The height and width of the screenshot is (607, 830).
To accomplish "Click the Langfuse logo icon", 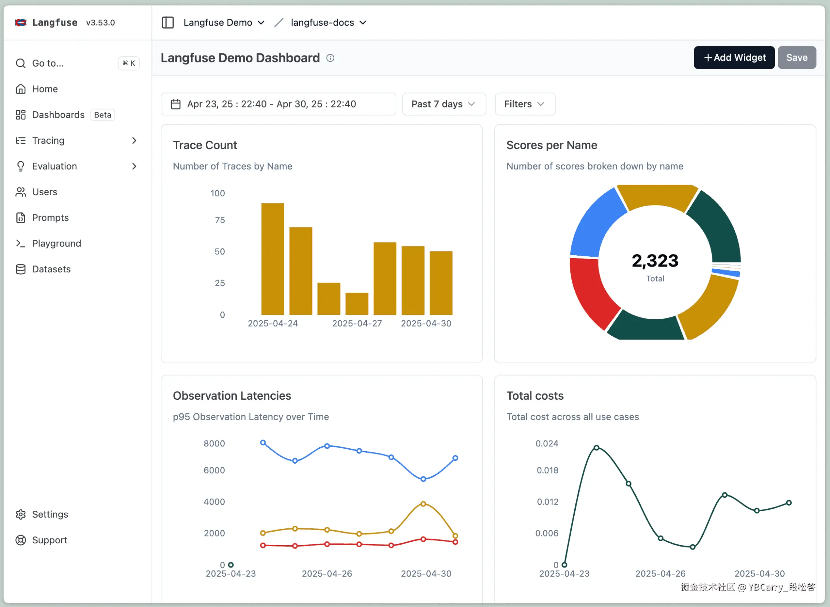I will [20, 22].
